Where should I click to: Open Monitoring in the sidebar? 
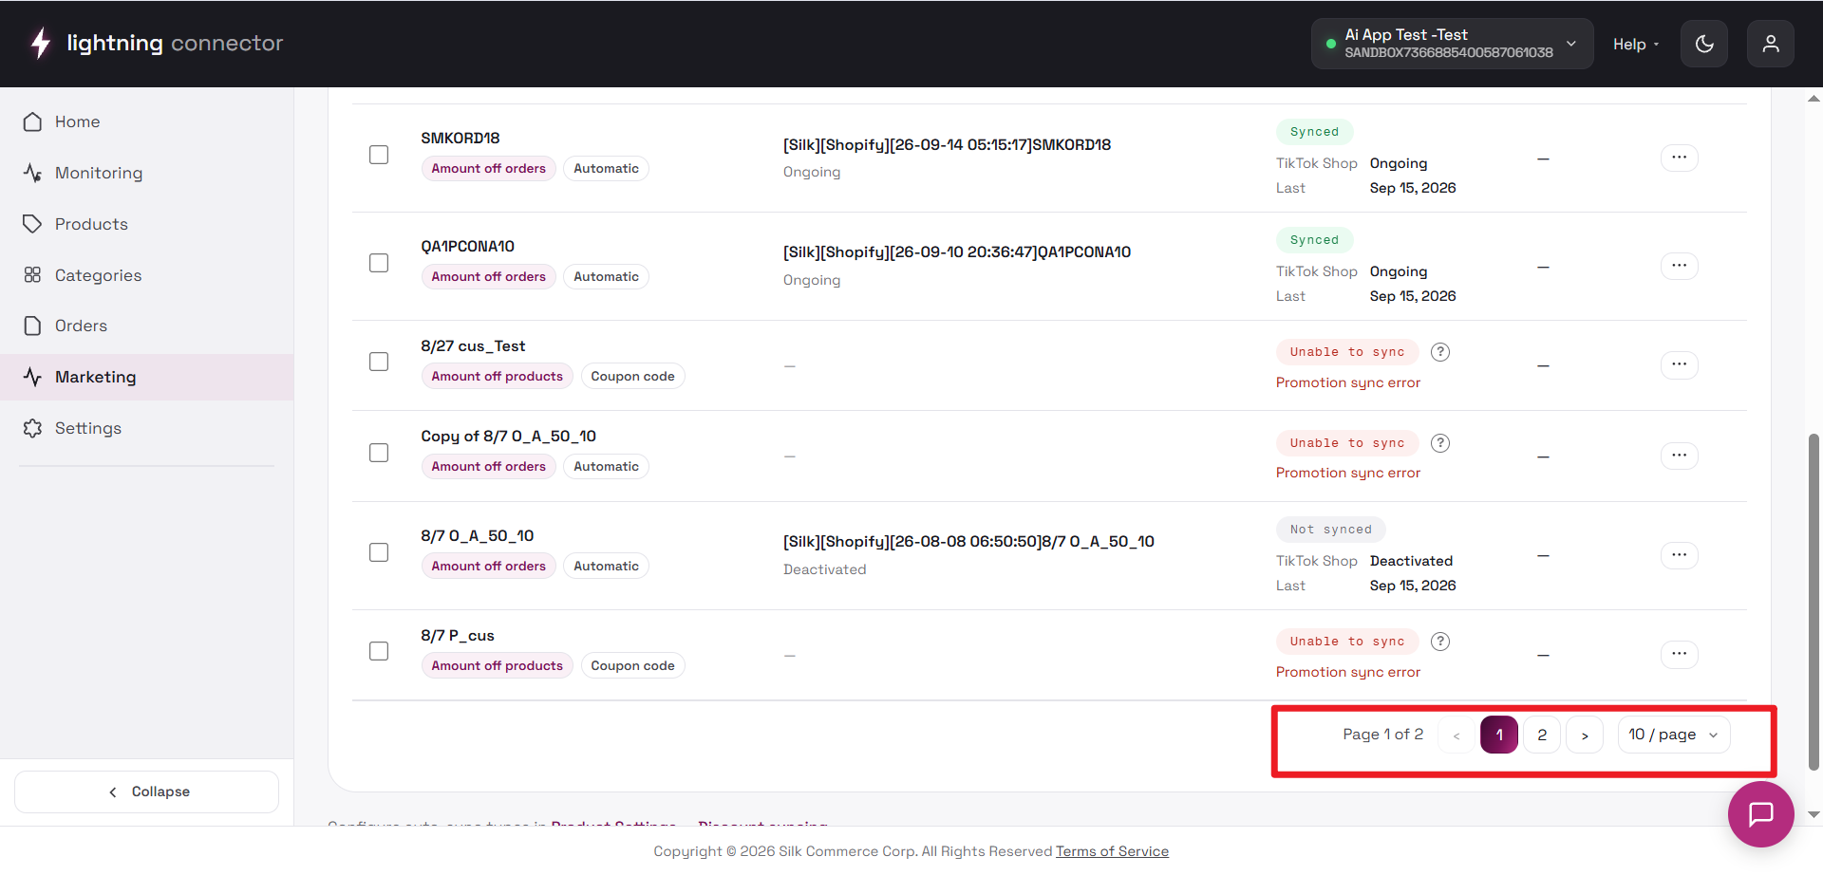coord(147,173)
